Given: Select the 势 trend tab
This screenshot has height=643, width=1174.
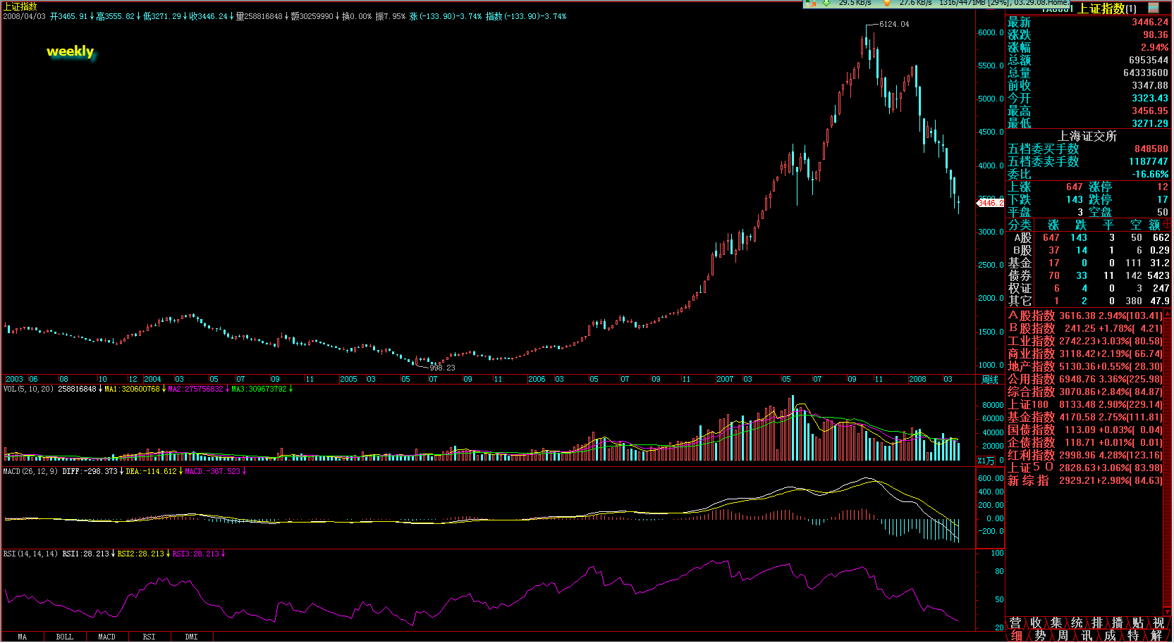Looking at the screenshot, I should click(1040, 635).
